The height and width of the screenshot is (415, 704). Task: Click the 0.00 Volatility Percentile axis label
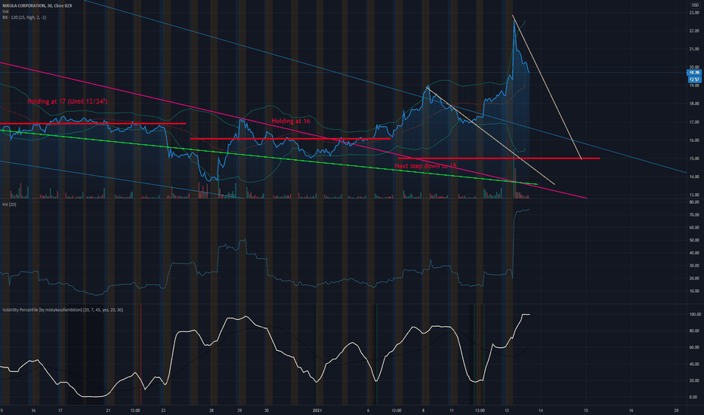(x=693, y=397)
